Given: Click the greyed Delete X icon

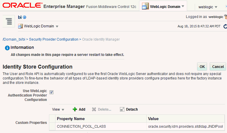Looking at the screenshot, I should 94,109.
